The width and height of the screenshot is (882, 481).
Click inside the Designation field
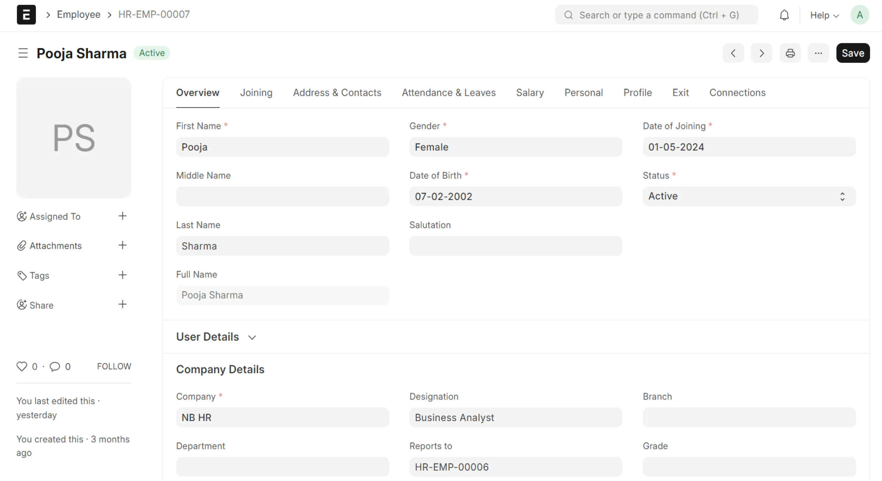pos(515,417)
